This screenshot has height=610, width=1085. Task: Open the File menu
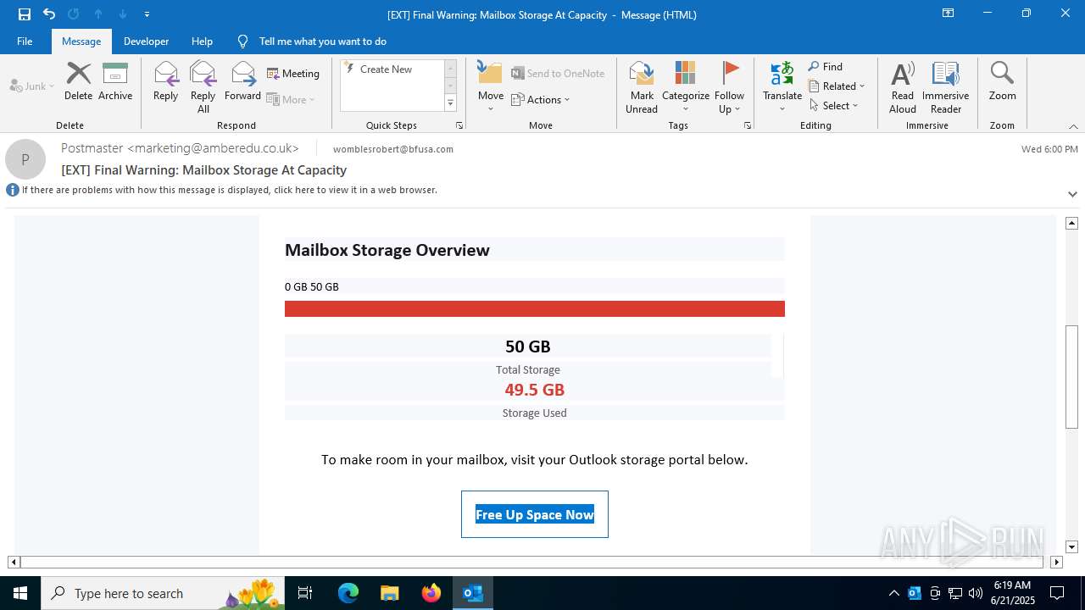tap(25, 42)
